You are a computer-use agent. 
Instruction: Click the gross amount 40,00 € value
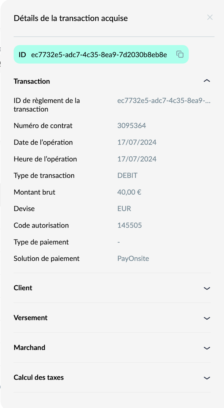click(129, 192)
